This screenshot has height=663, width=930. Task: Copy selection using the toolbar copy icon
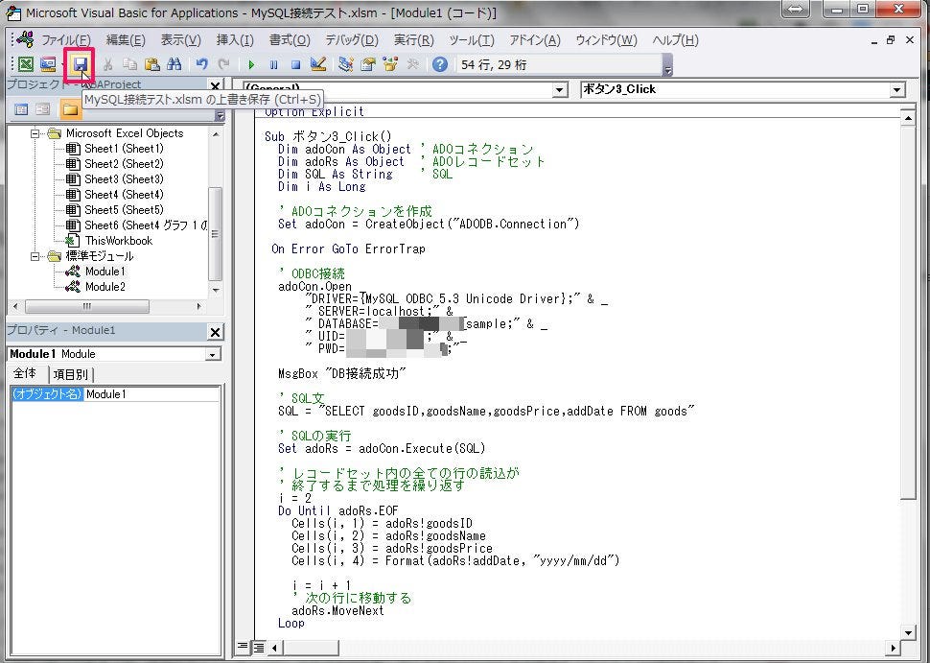point(129,64)
